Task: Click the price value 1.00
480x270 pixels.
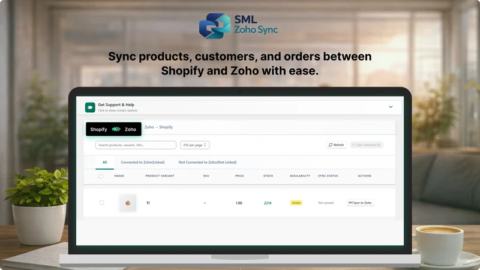Action: tap(239, 203)
